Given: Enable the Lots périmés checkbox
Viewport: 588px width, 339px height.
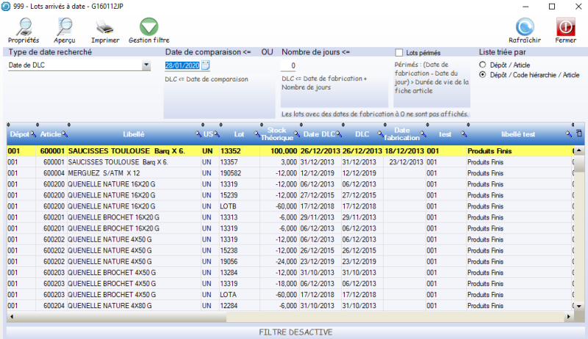Looking at the screenshot, I should coord(399,53).
